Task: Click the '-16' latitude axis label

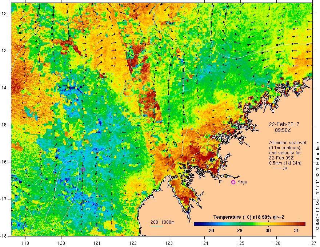Action: click(x=4, y=162)
